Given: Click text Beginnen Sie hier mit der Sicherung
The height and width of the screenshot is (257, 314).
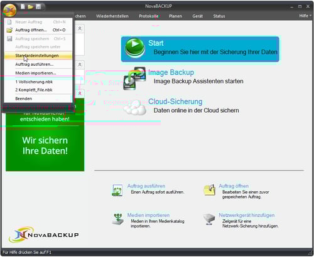Looking at the screenshot, I should (215, 52).
